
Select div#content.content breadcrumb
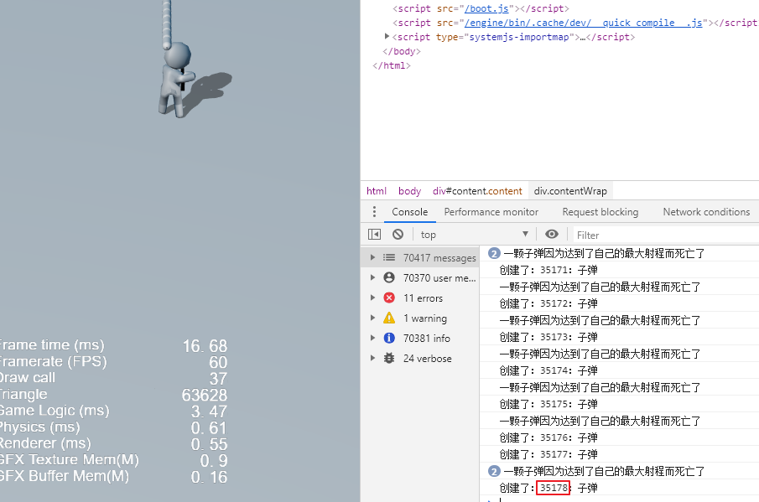pos(477,191)
